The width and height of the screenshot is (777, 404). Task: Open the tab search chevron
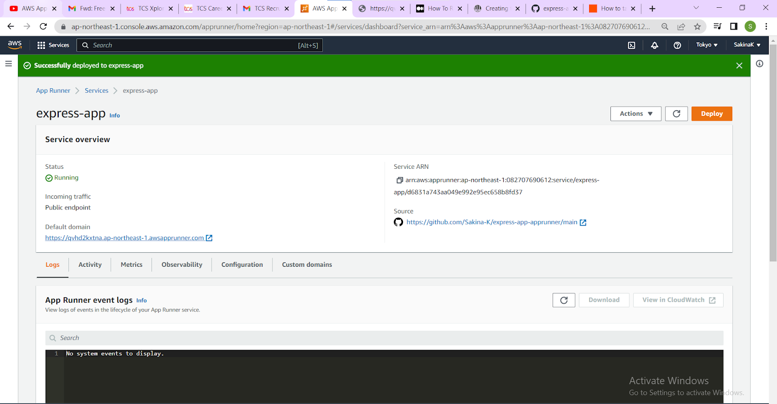(696, 8)
